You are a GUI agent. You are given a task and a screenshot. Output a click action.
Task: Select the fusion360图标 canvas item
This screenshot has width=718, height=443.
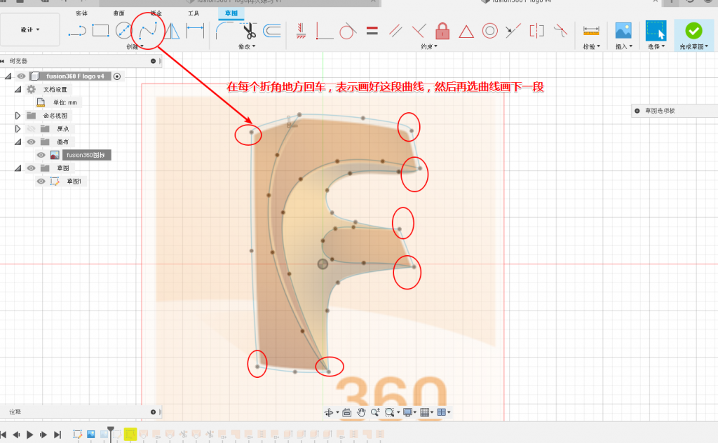(86, 155)
